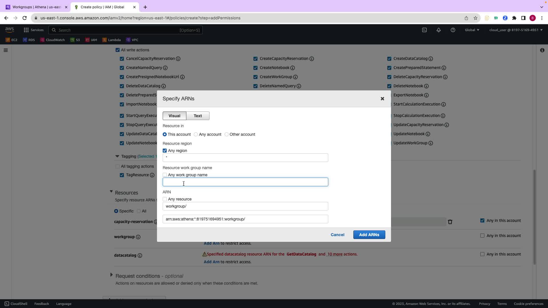Collapse the Tagging actions section

(117, 156)
